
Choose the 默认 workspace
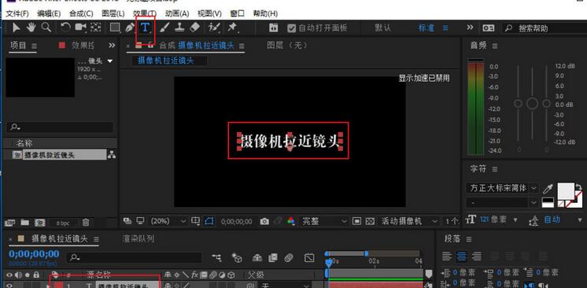382,28
